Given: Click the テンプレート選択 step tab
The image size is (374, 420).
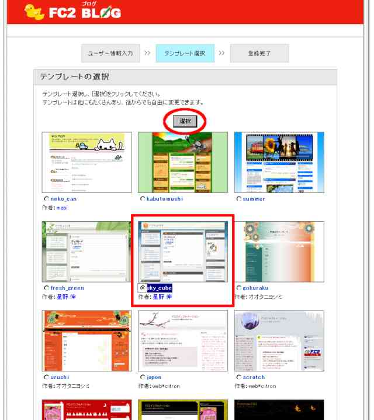Looking at the screenshot, I should (185, 53).
